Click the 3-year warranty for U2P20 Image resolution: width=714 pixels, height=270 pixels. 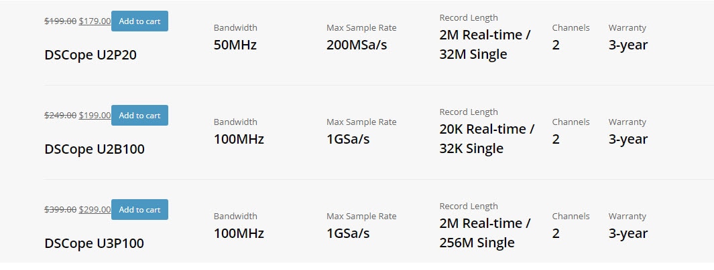point(628,45)
